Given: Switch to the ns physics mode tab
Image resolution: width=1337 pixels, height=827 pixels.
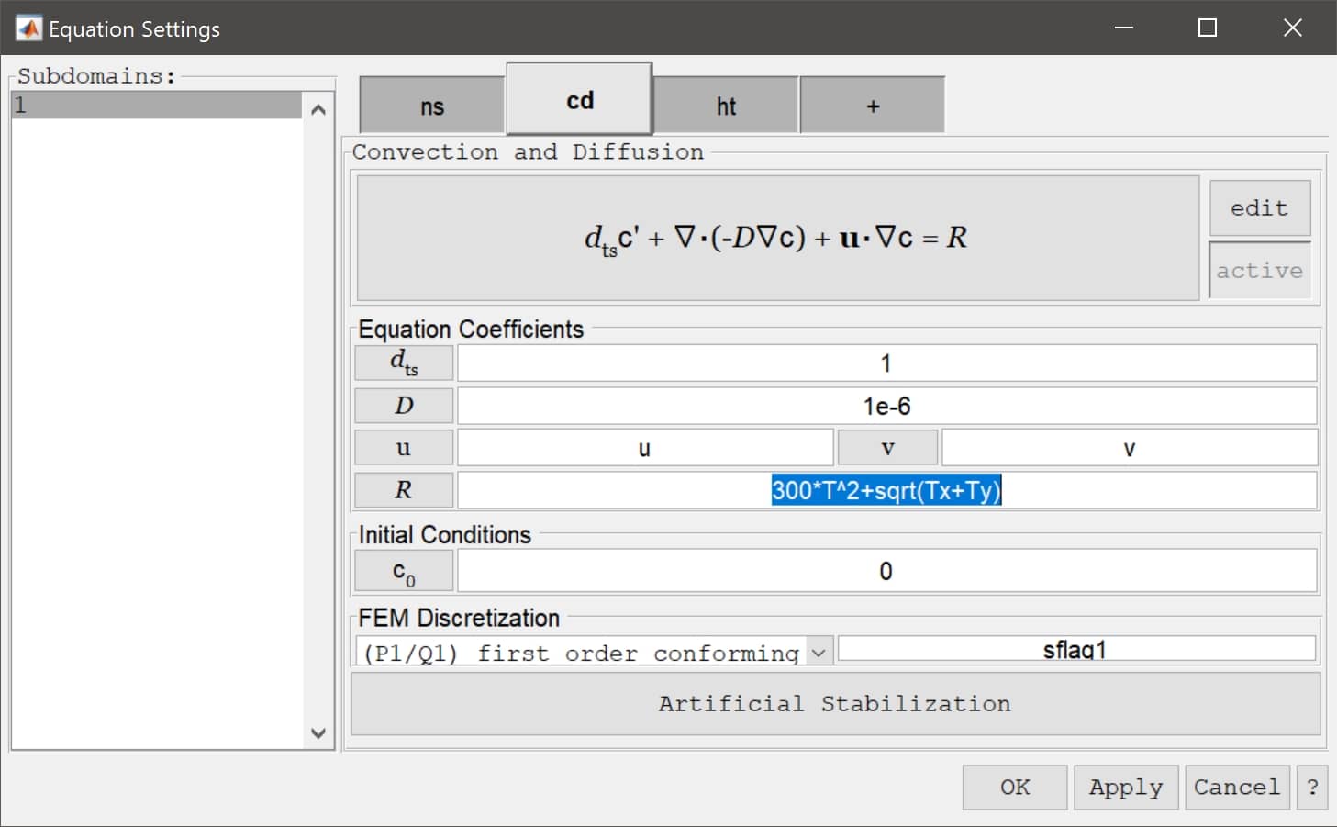Looking at the screenshot, I should tap(432, 106).
